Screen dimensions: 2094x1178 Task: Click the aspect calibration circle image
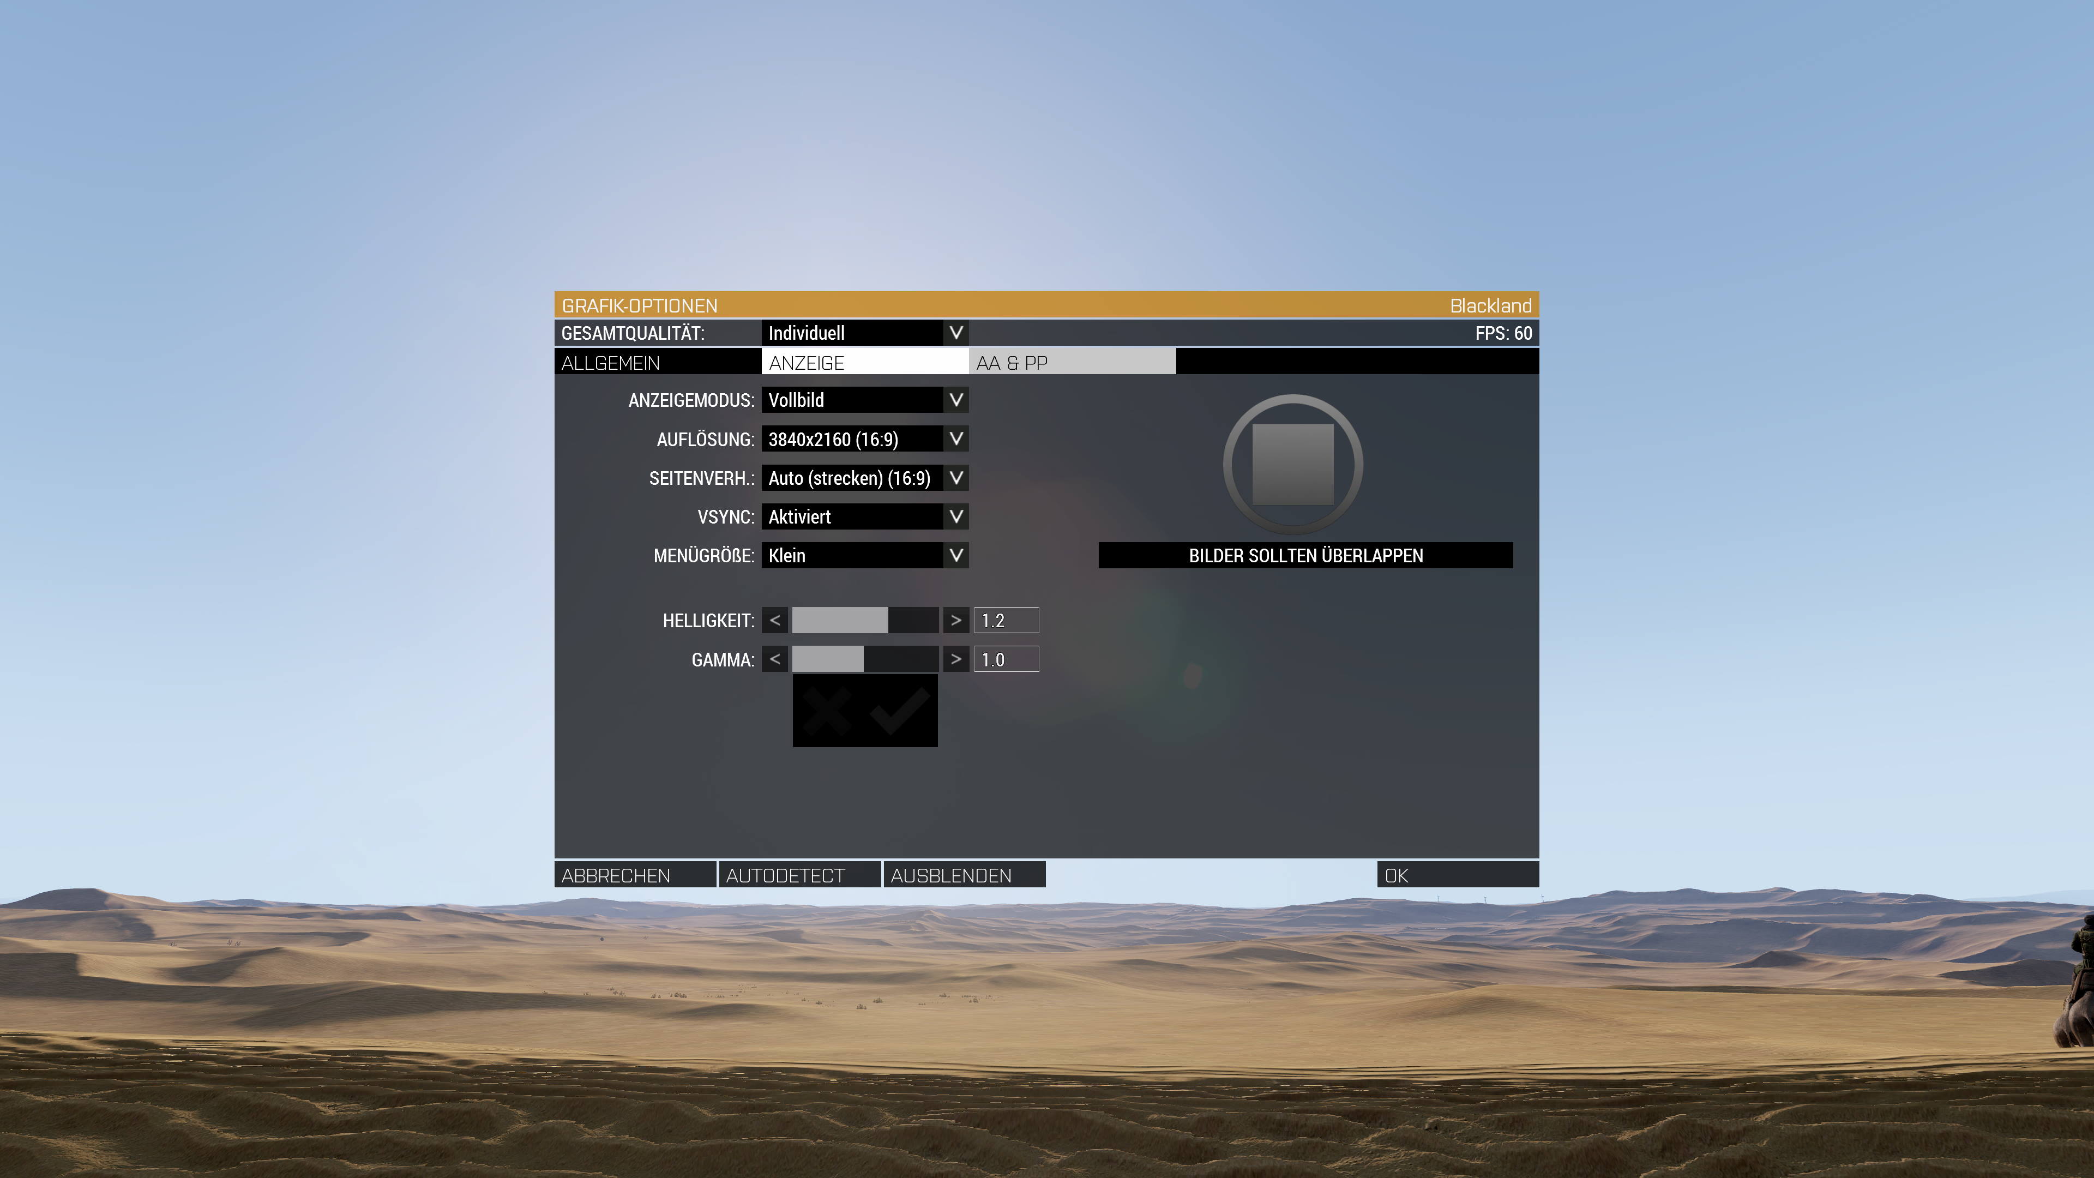tap(1292, 464)
